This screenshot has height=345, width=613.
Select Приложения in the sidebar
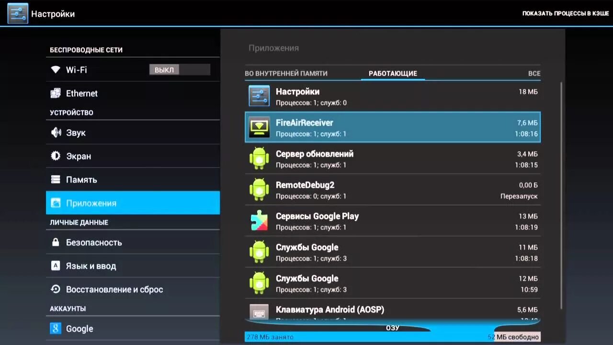coord(133,203)
